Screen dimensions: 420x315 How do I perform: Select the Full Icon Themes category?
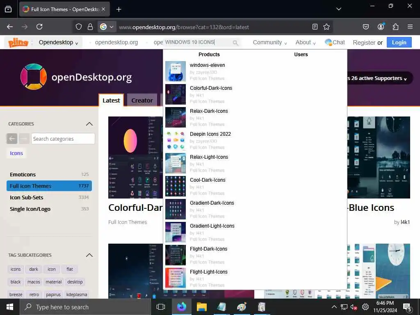(49, 186)
